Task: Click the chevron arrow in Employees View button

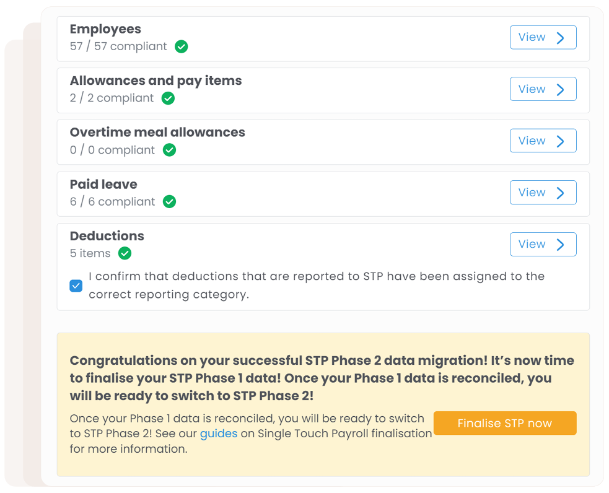Action: [561, 38]
